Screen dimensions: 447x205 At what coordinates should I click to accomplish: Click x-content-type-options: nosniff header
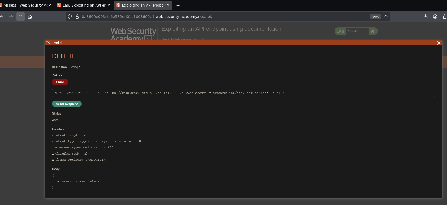[83, 147]
